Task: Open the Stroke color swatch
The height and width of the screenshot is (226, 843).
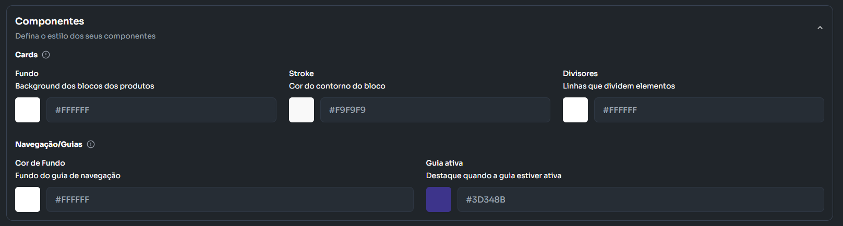Action: pos(302,110)
